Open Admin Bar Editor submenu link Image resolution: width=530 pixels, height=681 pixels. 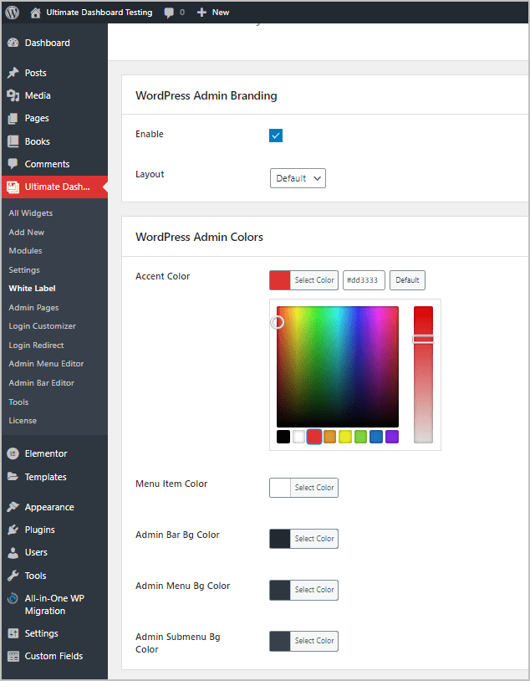41,382
